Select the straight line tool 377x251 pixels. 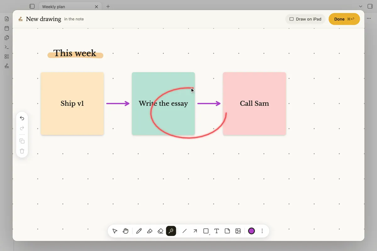coord(184,231)
